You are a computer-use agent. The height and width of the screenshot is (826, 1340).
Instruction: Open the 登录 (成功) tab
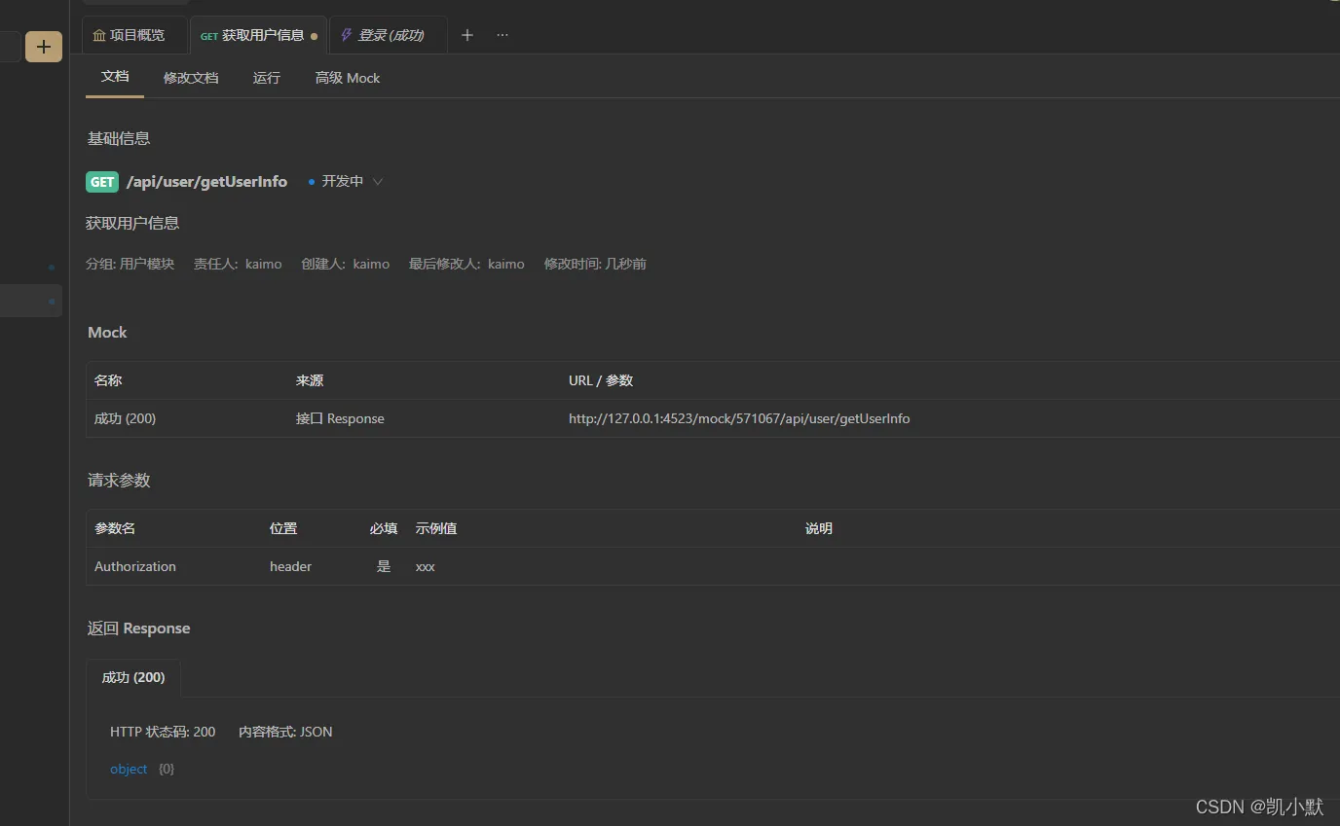coord(388,35)
